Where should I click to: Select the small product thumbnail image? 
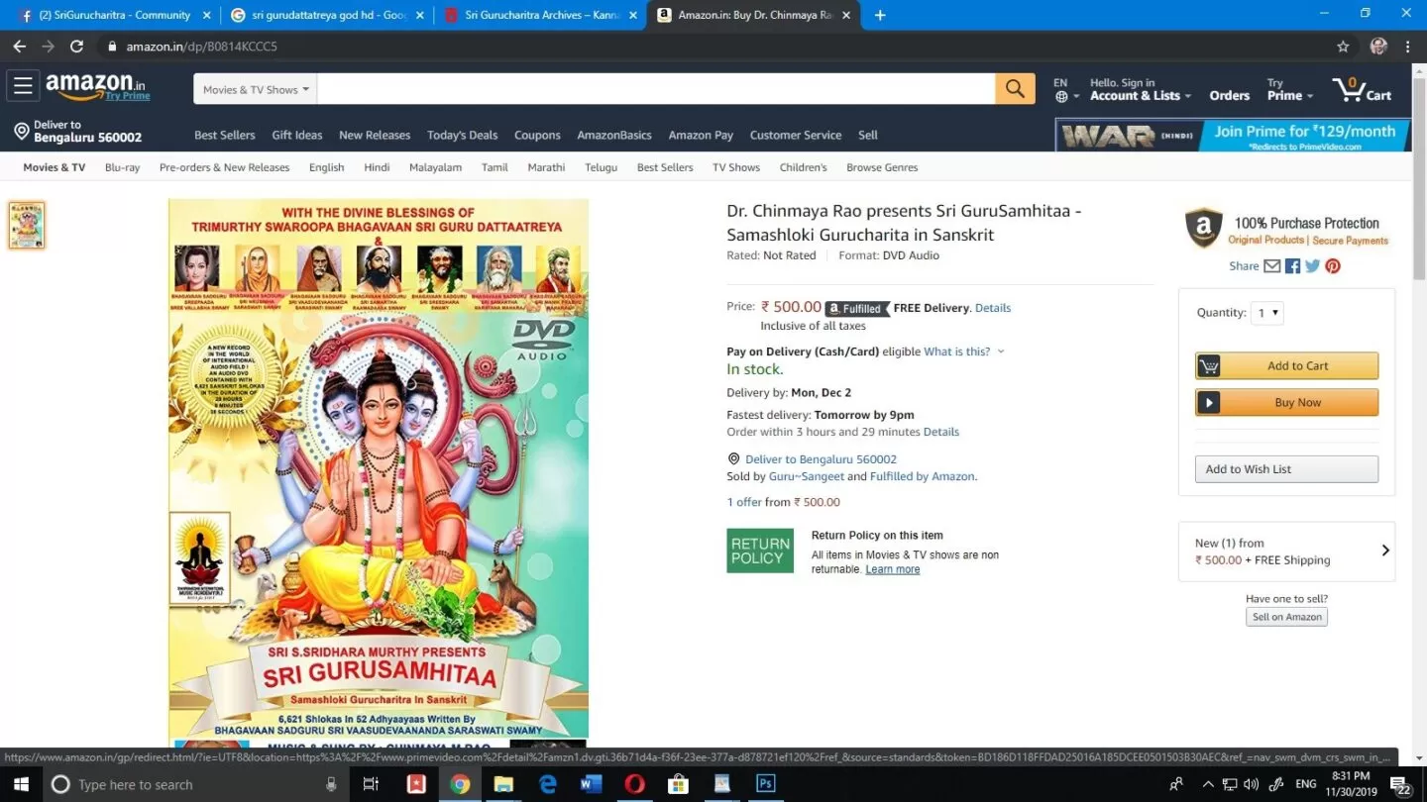[x=27, y=225]
